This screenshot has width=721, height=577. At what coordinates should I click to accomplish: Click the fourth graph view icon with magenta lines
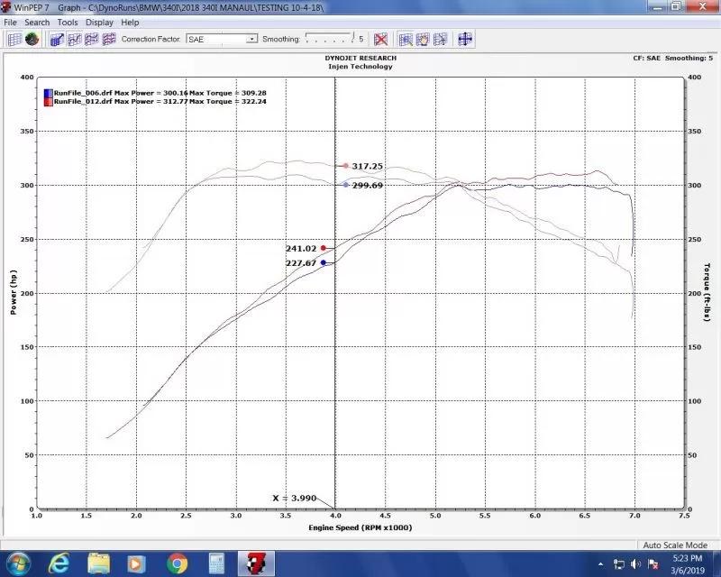pos(109,39)
